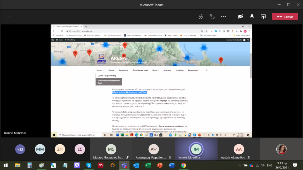Select the MM participant avatar

pyautogui.click(x=40, y=149)
